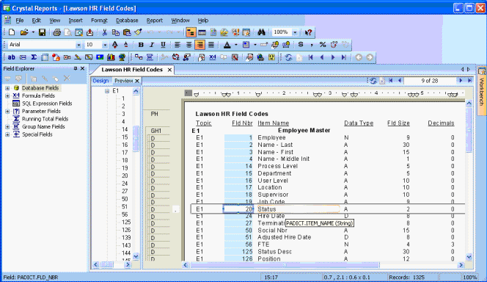Click the group tree vertical scrollbar down arrow
Image resolution: width=487 pixels, height=282 pixels.
click(136, 256)
